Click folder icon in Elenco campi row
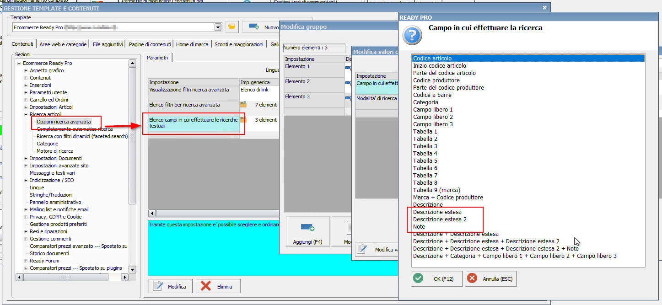The image size is (662, 305). [x=243, y=120]
